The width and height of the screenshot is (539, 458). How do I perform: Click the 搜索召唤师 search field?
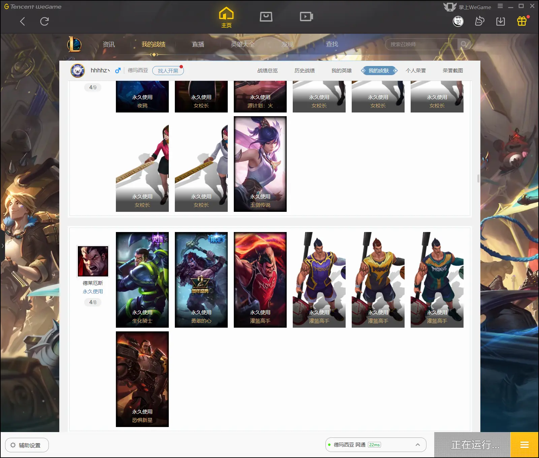point(421,44)
